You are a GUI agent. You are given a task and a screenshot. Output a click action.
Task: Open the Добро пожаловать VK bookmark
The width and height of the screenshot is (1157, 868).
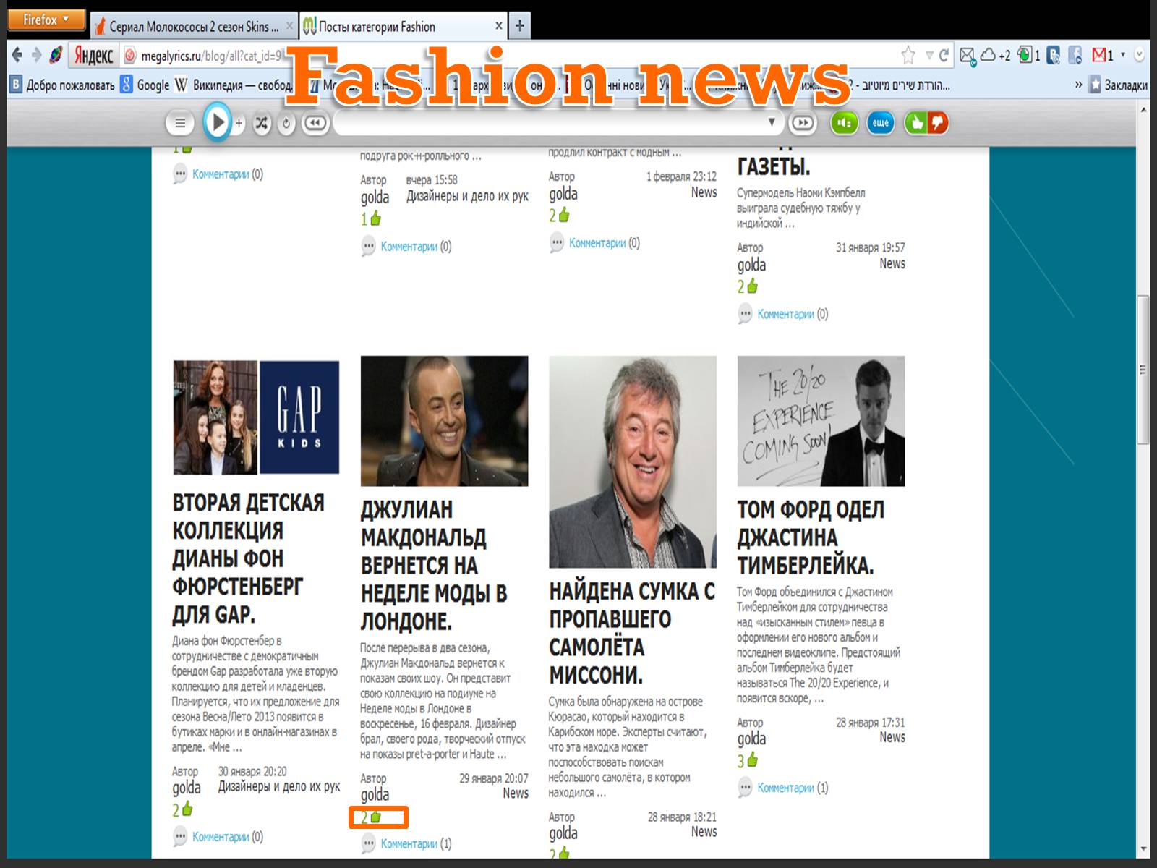[62, 85]
